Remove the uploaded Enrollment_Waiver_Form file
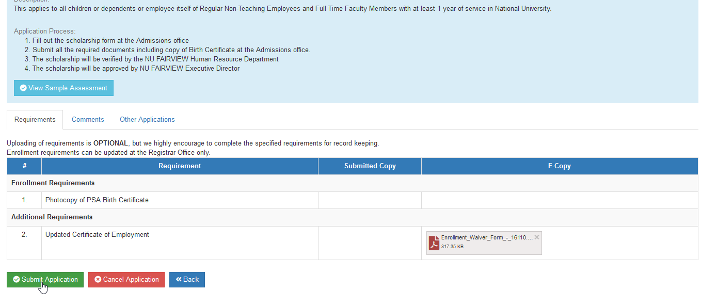The image size is (701, 306). click(537, 237)
